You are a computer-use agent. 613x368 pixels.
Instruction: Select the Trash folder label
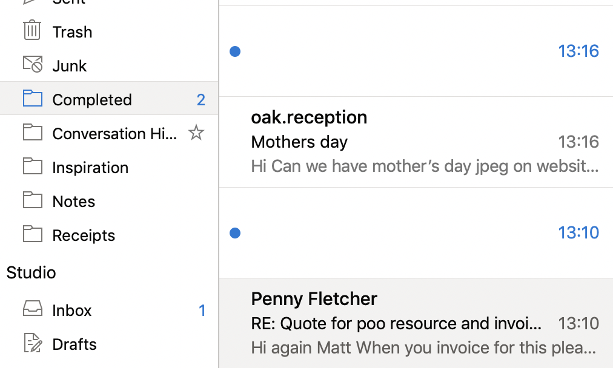(72, 32)
